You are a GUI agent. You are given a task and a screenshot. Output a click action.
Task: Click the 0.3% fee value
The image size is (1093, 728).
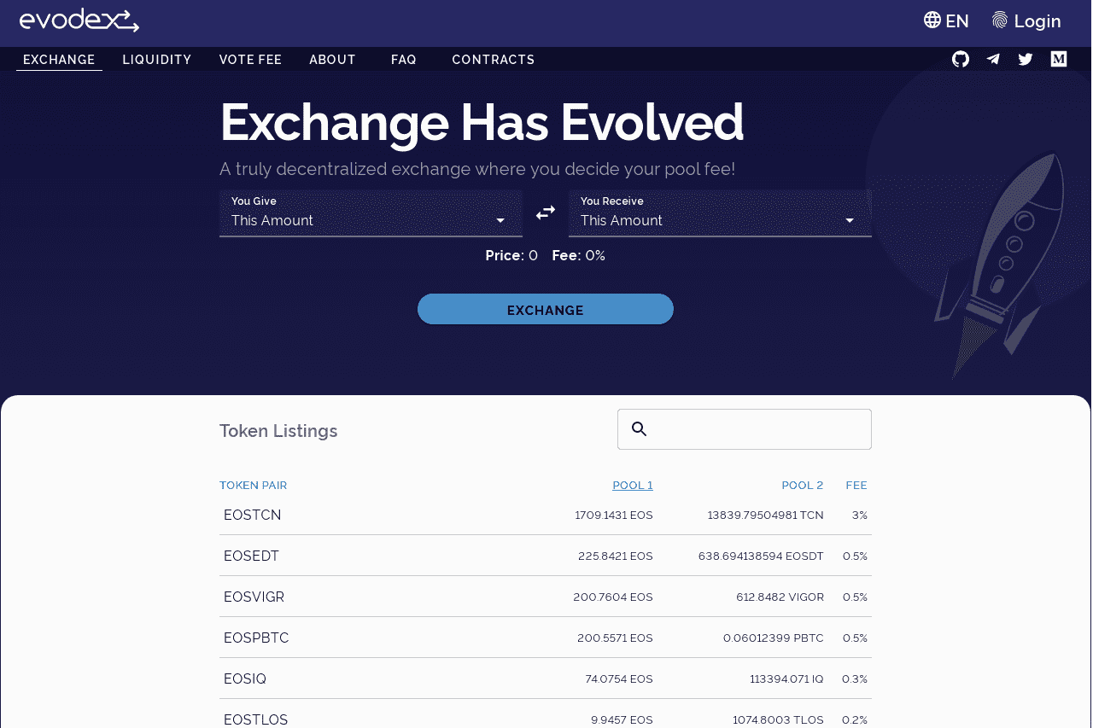pos(855,679)
